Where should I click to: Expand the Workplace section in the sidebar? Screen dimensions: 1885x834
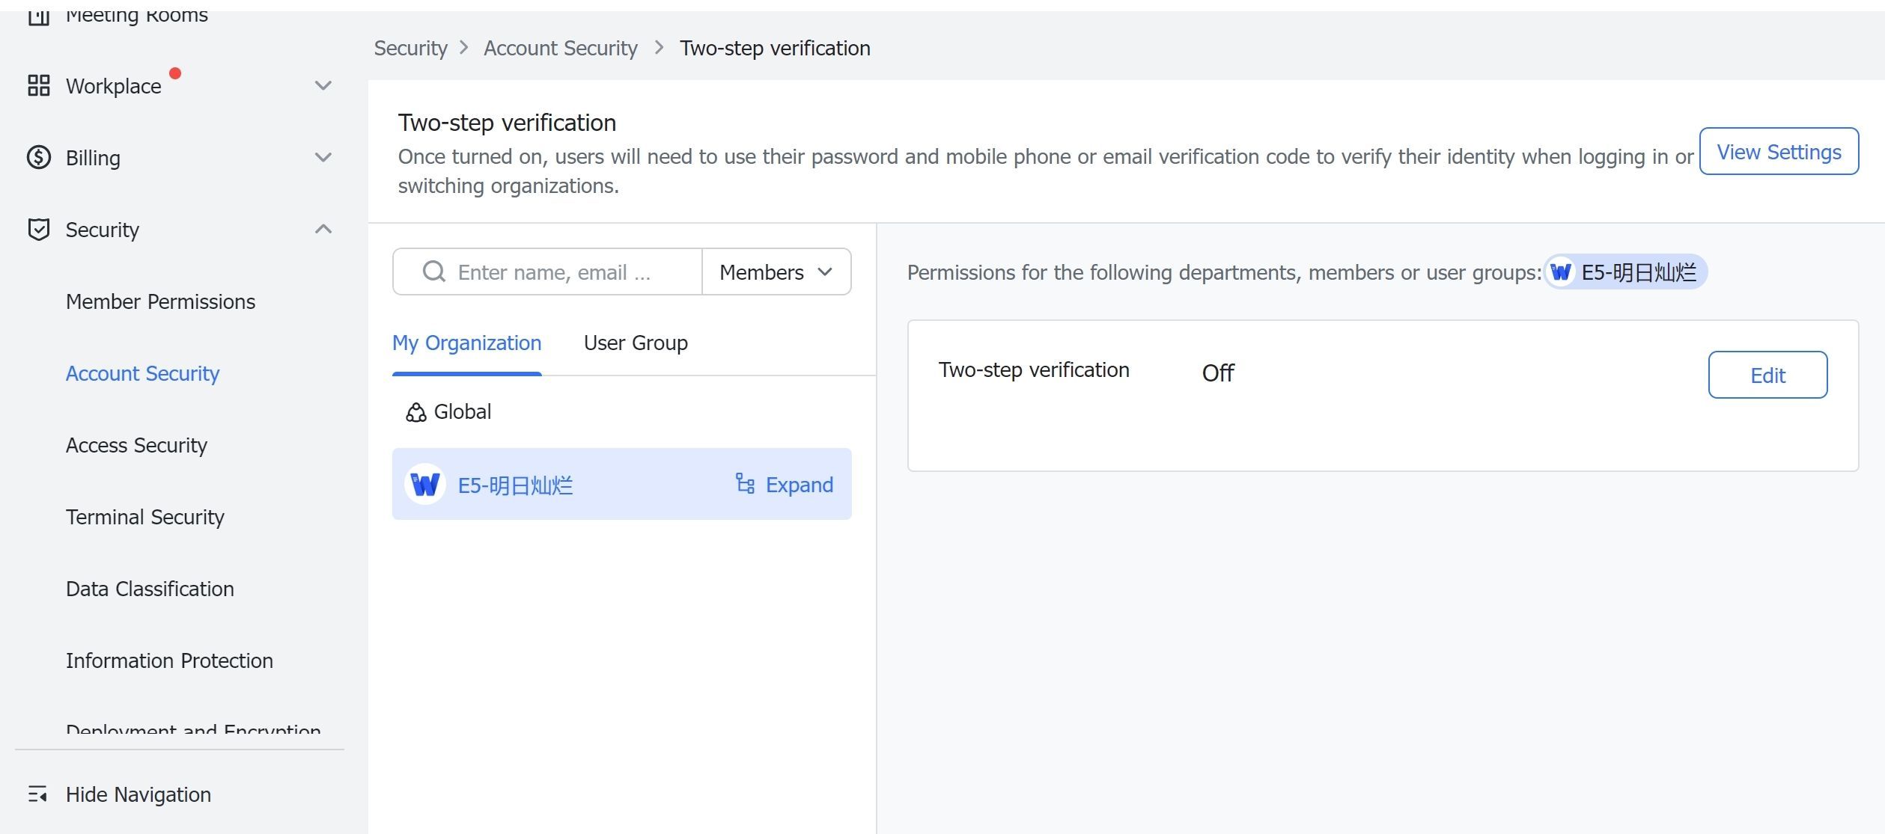click(x=323, y=85)
